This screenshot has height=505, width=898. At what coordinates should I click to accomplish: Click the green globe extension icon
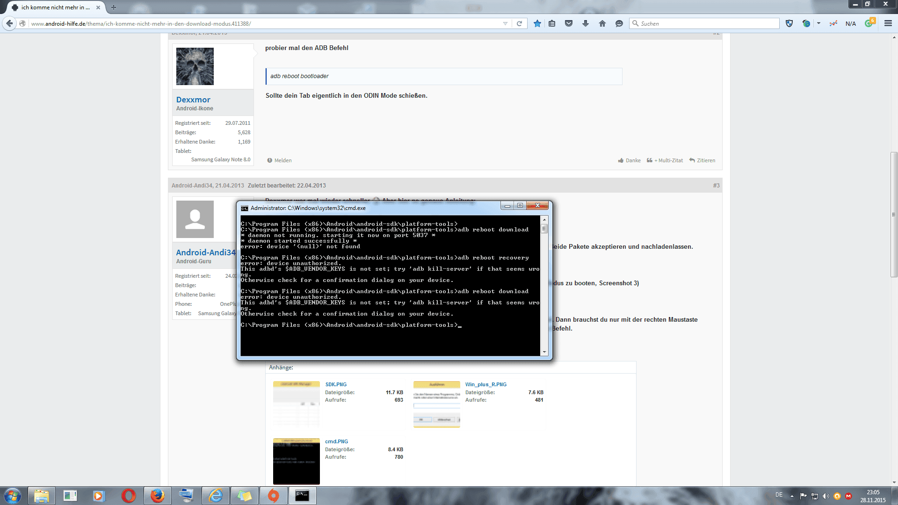(806, 23)
